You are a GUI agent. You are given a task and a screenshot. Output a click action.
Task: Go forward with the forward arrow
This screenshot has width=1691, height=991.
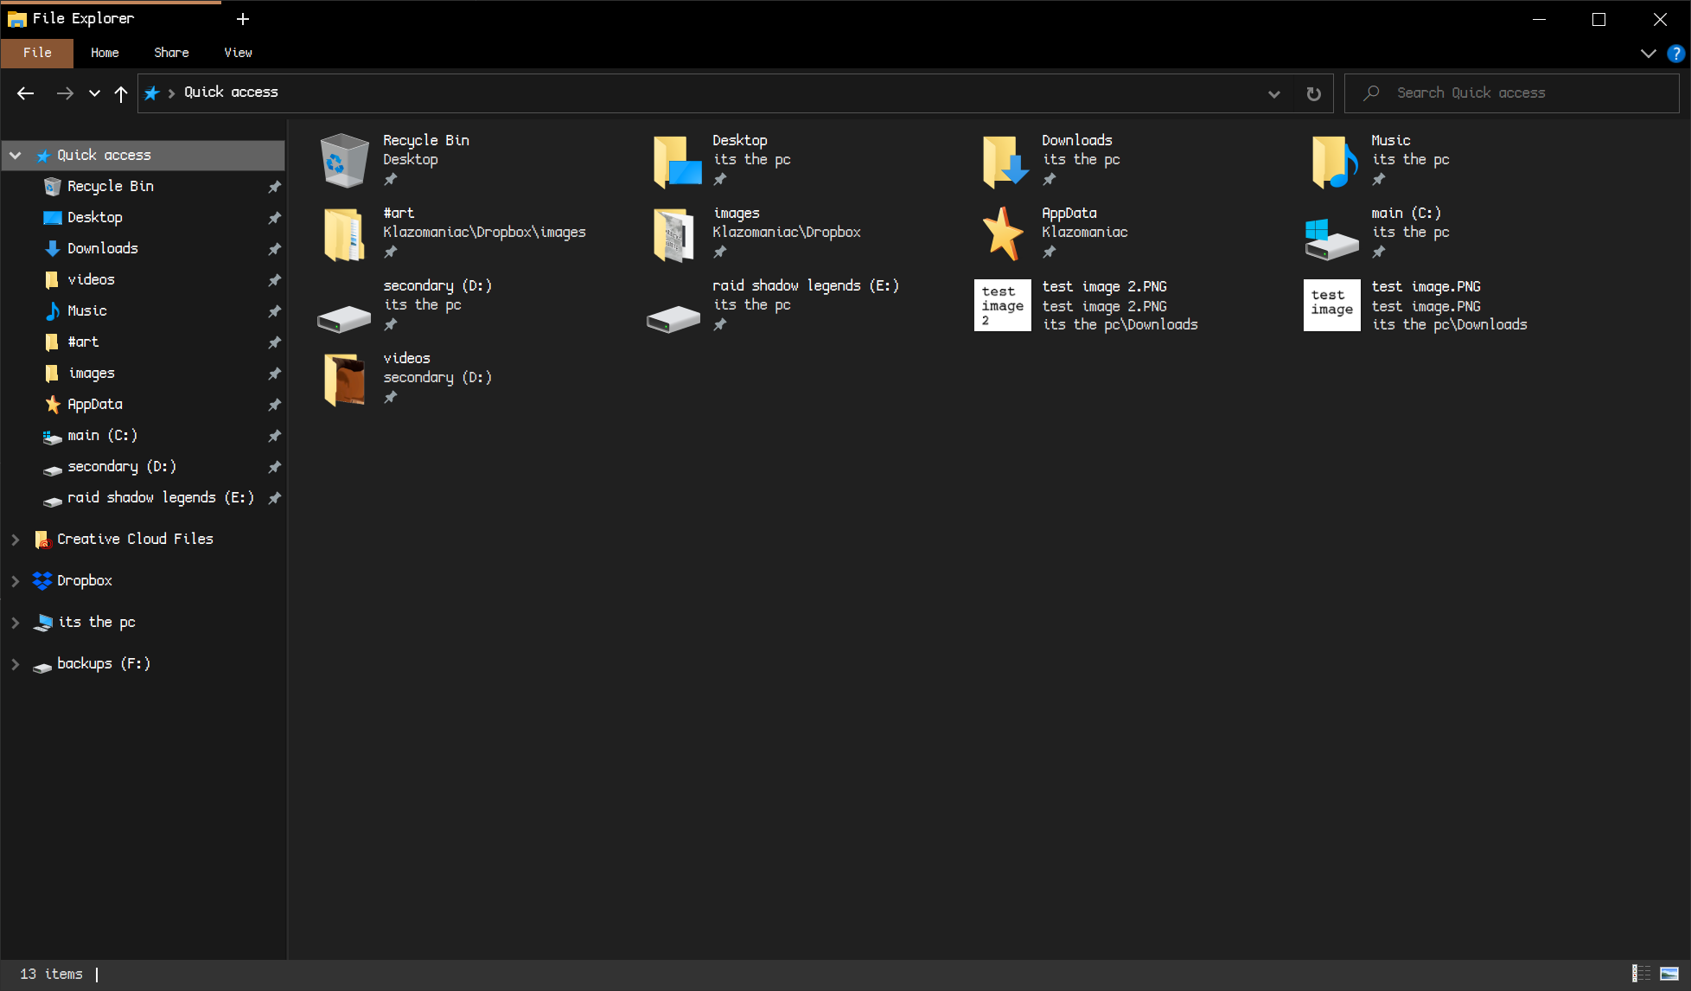coord(65,93)
